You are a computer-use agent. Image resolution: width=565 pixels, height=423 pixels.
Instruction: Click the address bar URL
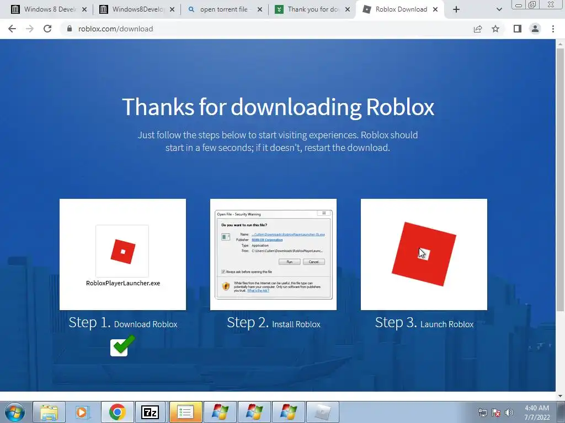(x=116, y=29)
